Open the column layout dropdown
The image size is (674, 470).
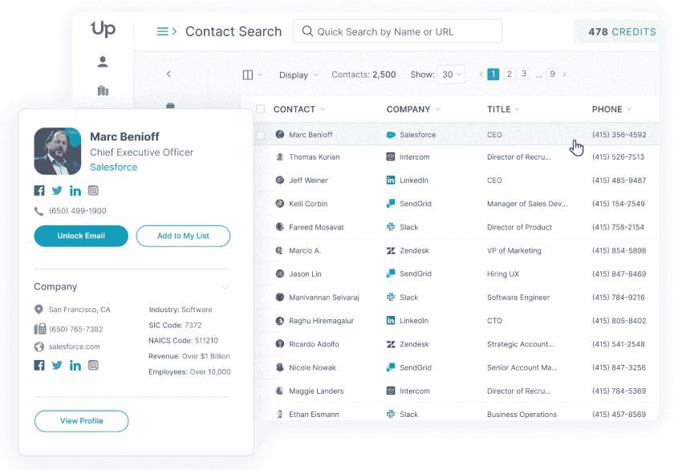(x=252, y=75)
